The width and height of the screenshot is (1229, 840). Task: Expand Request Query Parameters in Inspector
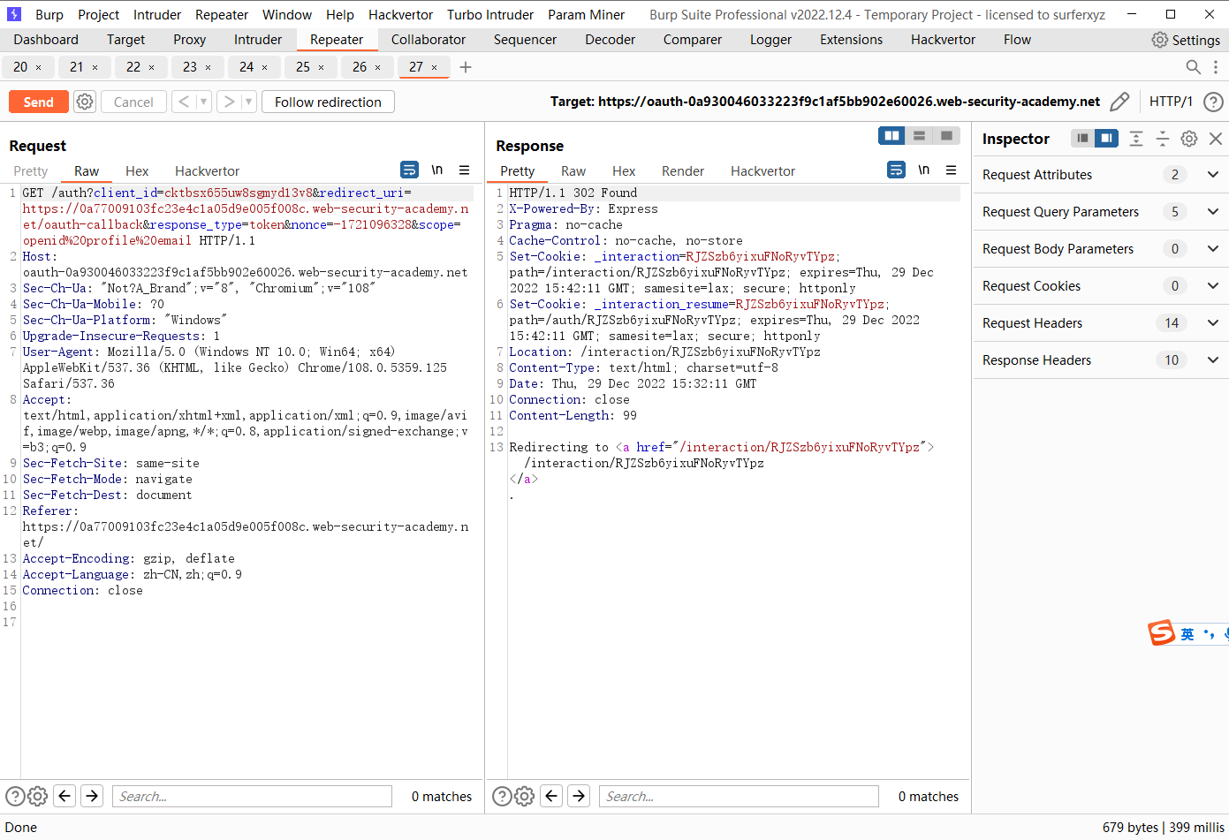(1213, 212)
